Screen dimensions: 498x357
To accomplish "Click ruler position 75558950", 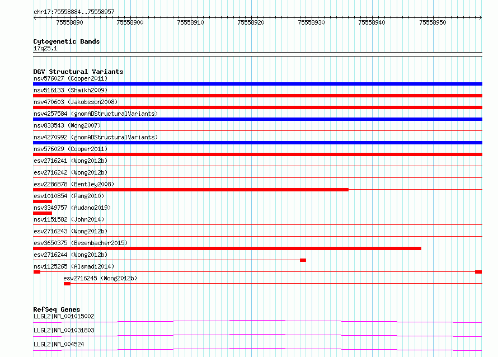I will coord(433,22).
